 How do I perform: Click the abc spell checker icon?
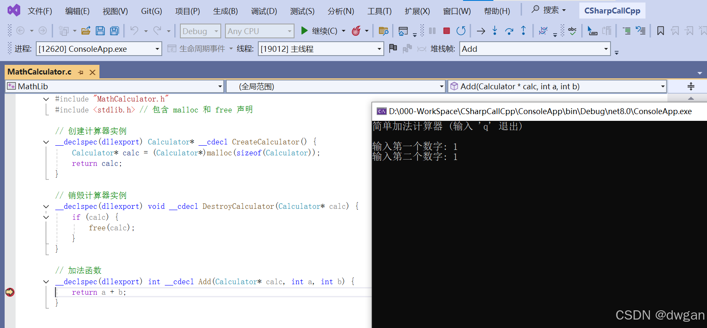572,31
